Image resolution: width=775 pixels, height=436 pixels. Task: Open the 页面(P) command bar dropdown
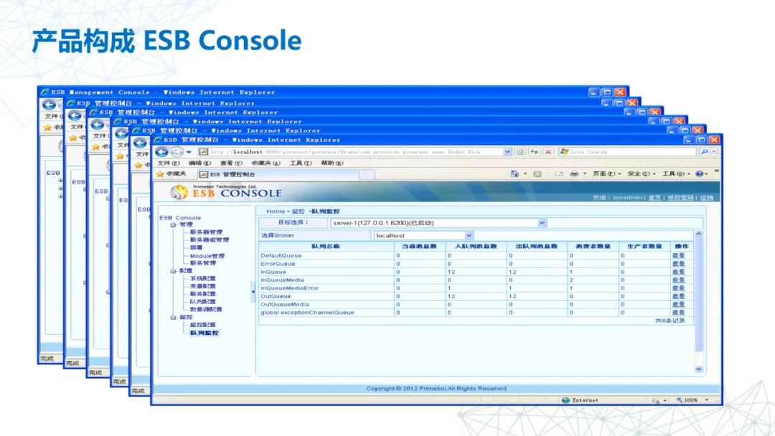coord(606,174)
